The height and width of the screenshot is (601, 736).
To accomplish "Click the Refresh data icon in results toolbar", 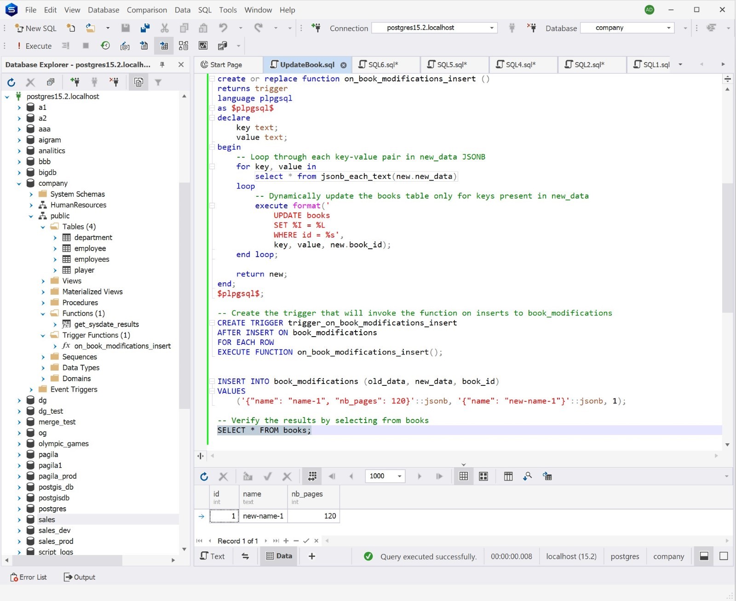I will tap(204, 476).
